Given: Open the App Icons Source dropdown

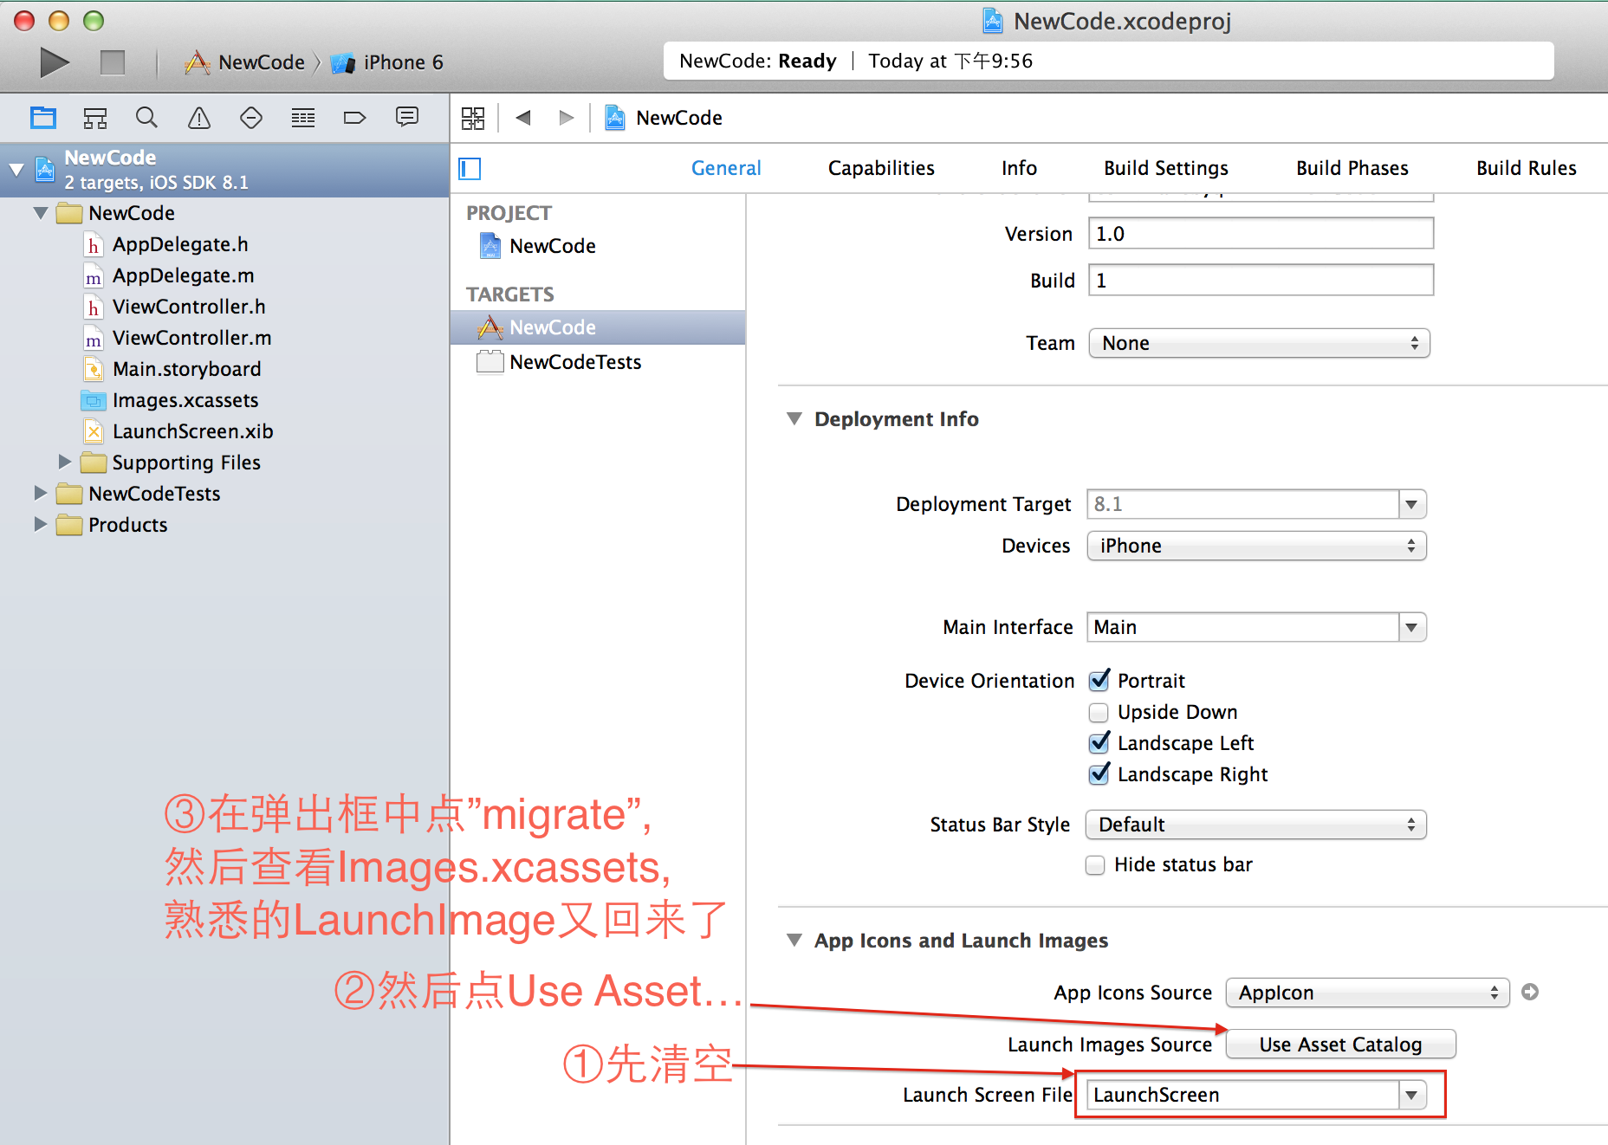Looking at the screenshot, I should click(x=1367, y=993).
